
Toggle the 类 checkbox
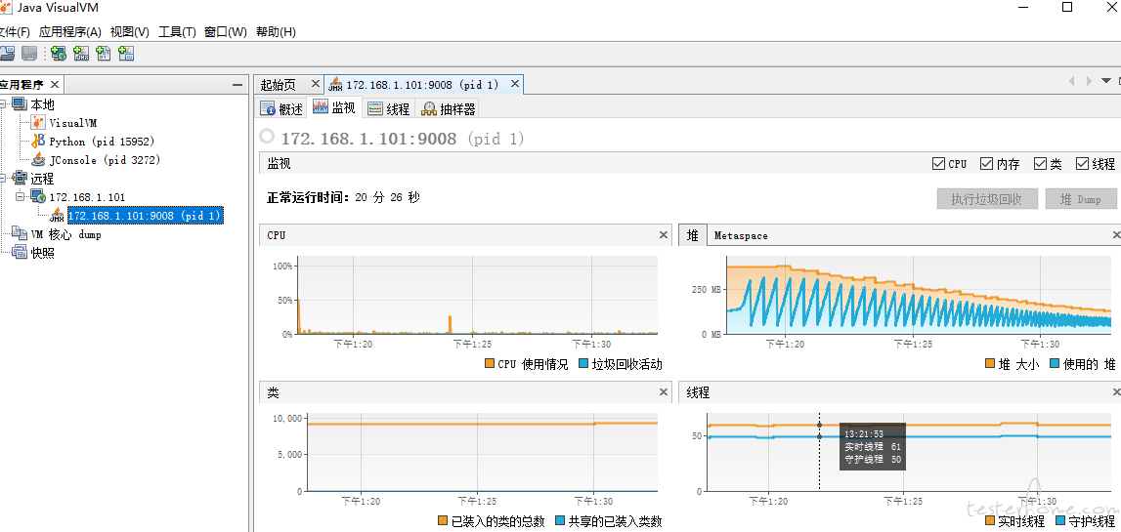[x=1040, y=164]
